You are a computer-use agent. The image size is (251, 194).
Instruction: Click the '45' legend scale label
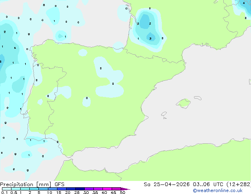click(113, 192)
